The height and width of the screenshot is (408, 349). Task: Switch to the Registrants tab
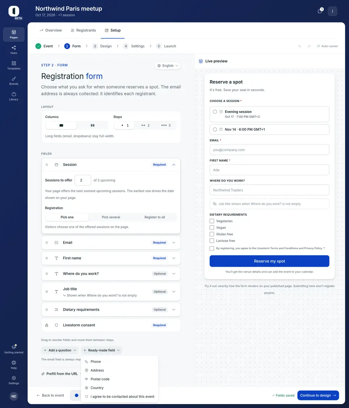click(83, 30)
